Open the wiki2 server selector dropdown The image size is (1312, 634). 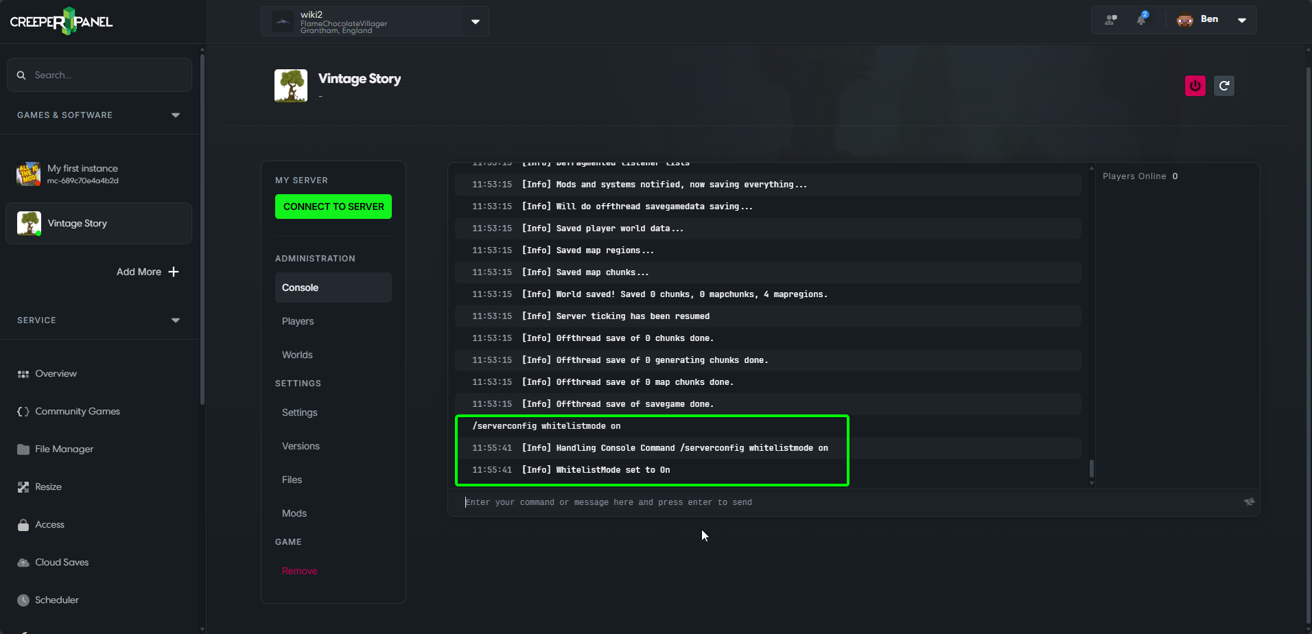[x=476, y=22]
